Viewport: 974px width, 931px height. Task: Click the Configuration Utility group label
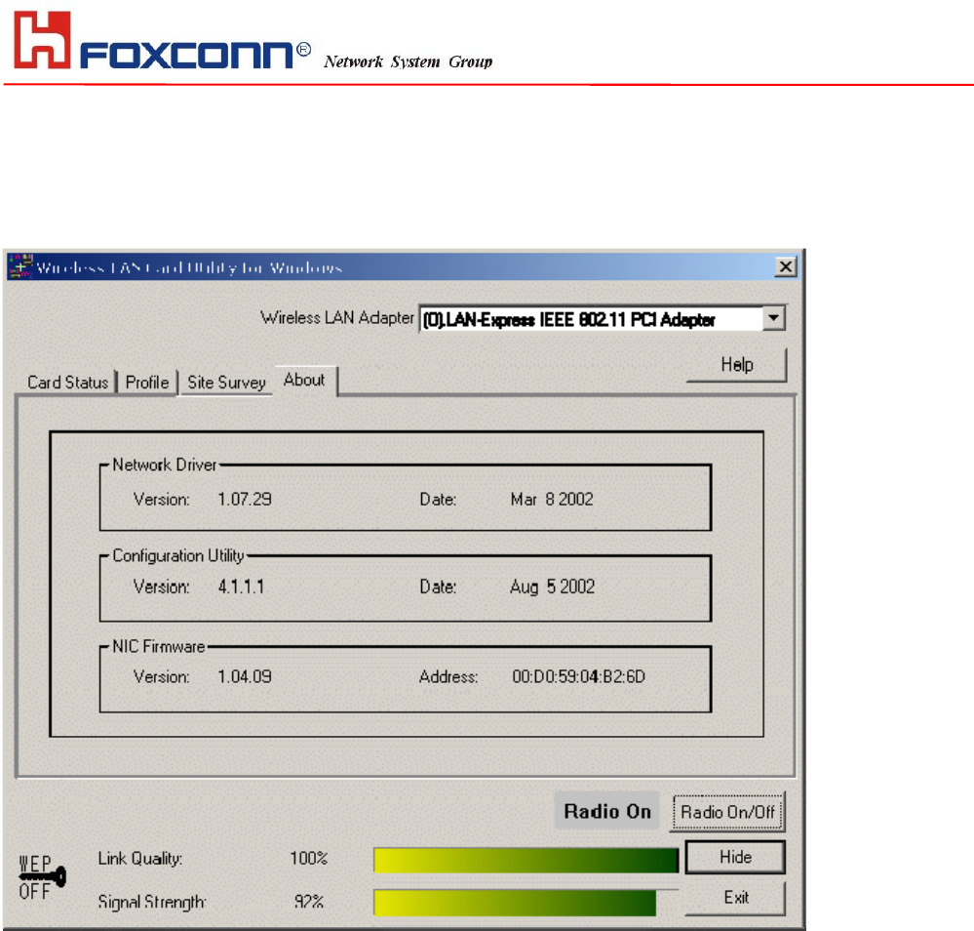click(178, 555)
